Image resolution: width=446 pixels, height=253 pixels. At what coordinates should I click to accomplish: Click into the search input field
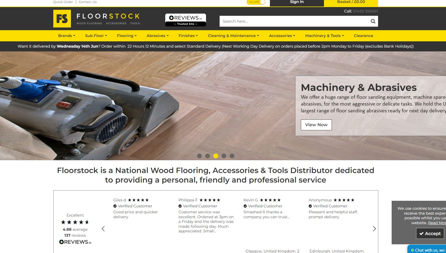(294, 21)
